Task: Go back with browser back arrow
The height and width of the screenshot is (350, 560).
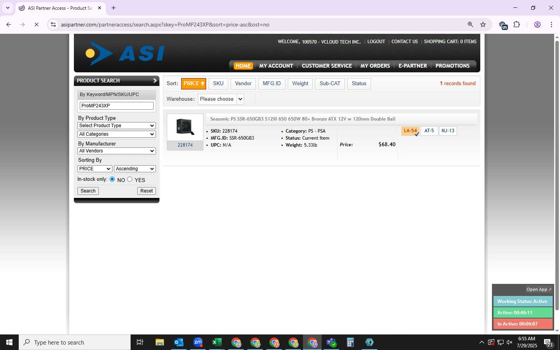Action: tap(9, 24)
